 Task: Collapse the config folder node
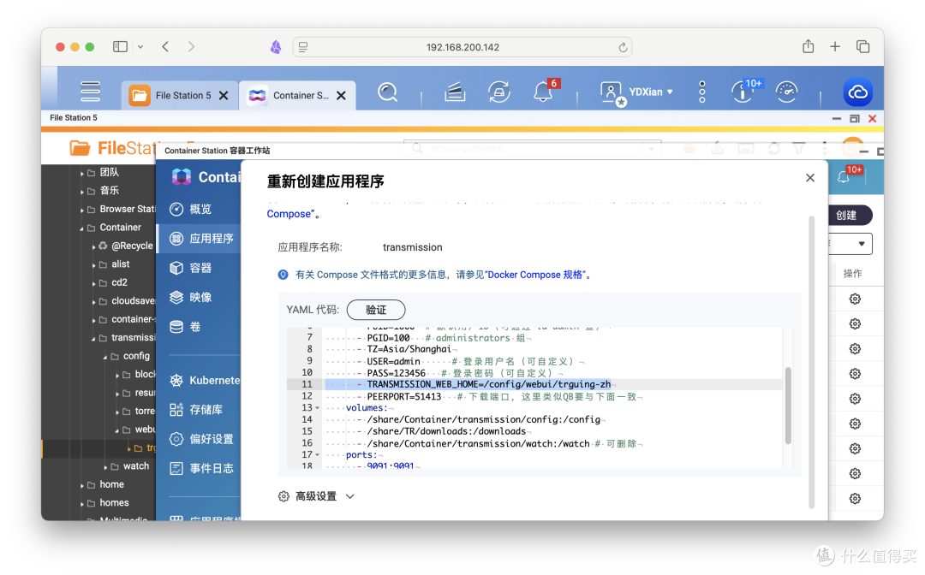coord(105,357)
